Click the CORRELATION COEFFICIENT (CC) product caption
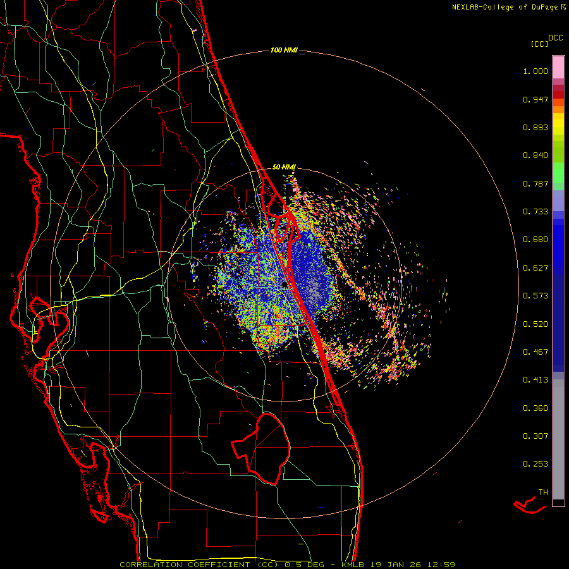Screen dimensions: 569x569 199,565
